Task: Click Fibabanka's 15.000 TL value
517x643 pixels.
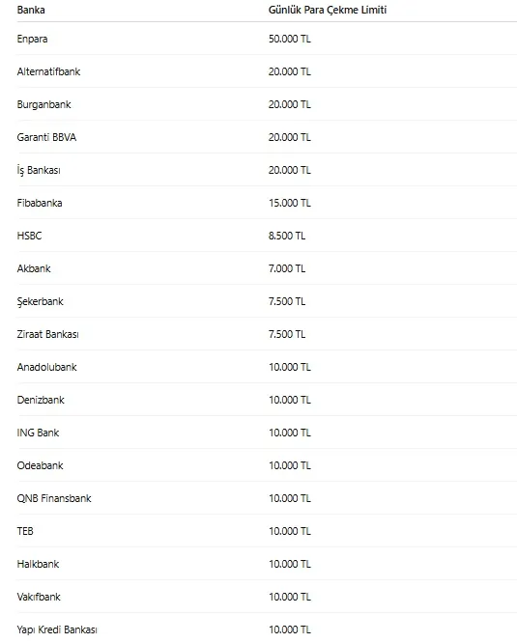Action: pos(289,203)
